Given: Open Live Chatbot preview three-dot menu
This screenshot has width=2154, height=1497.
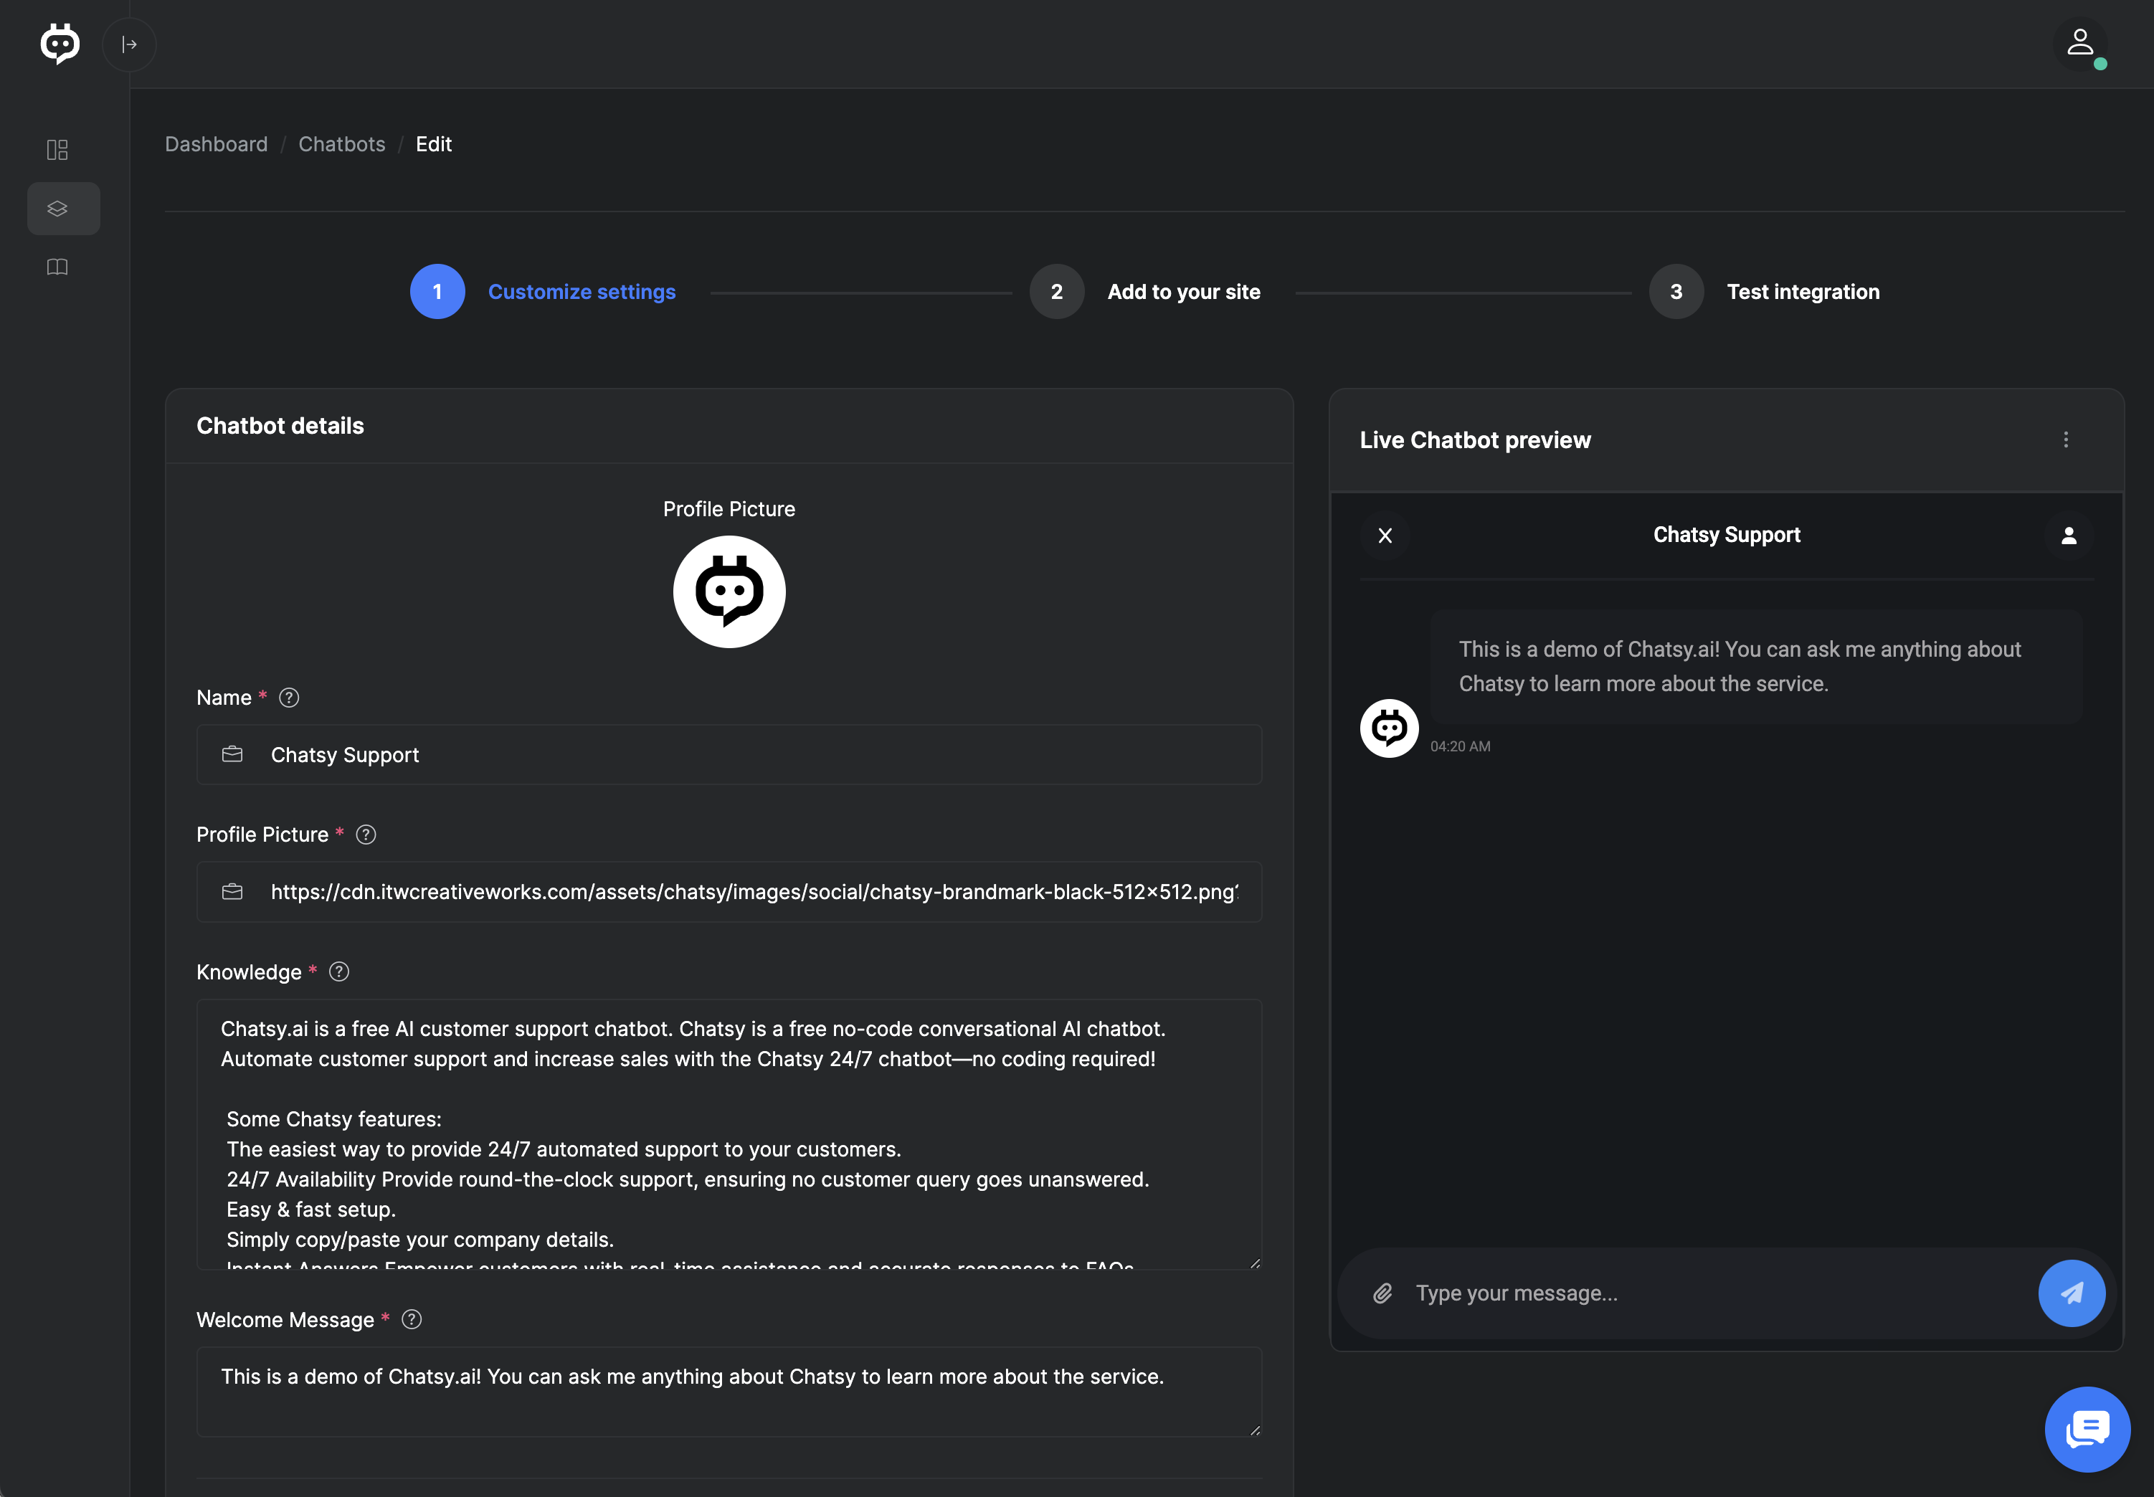Looking at the screenshot, I should (2065, 440).
